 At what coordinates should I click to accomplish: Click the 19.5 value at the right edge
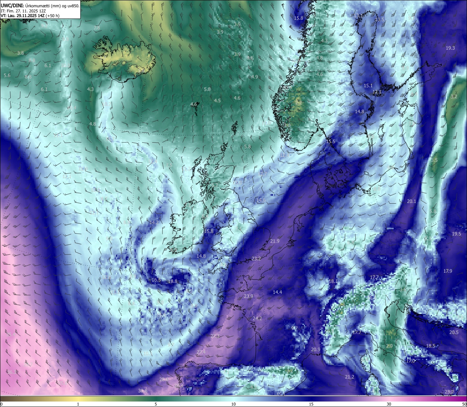(456, 234)
